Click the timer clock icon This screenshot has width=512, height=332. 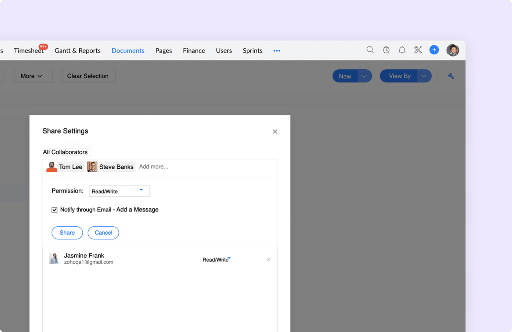386,50
